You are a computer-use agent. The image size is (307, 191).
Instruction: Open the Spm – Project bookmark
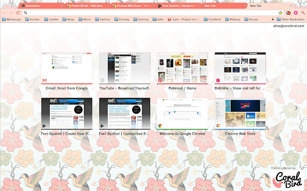point(183,19)
